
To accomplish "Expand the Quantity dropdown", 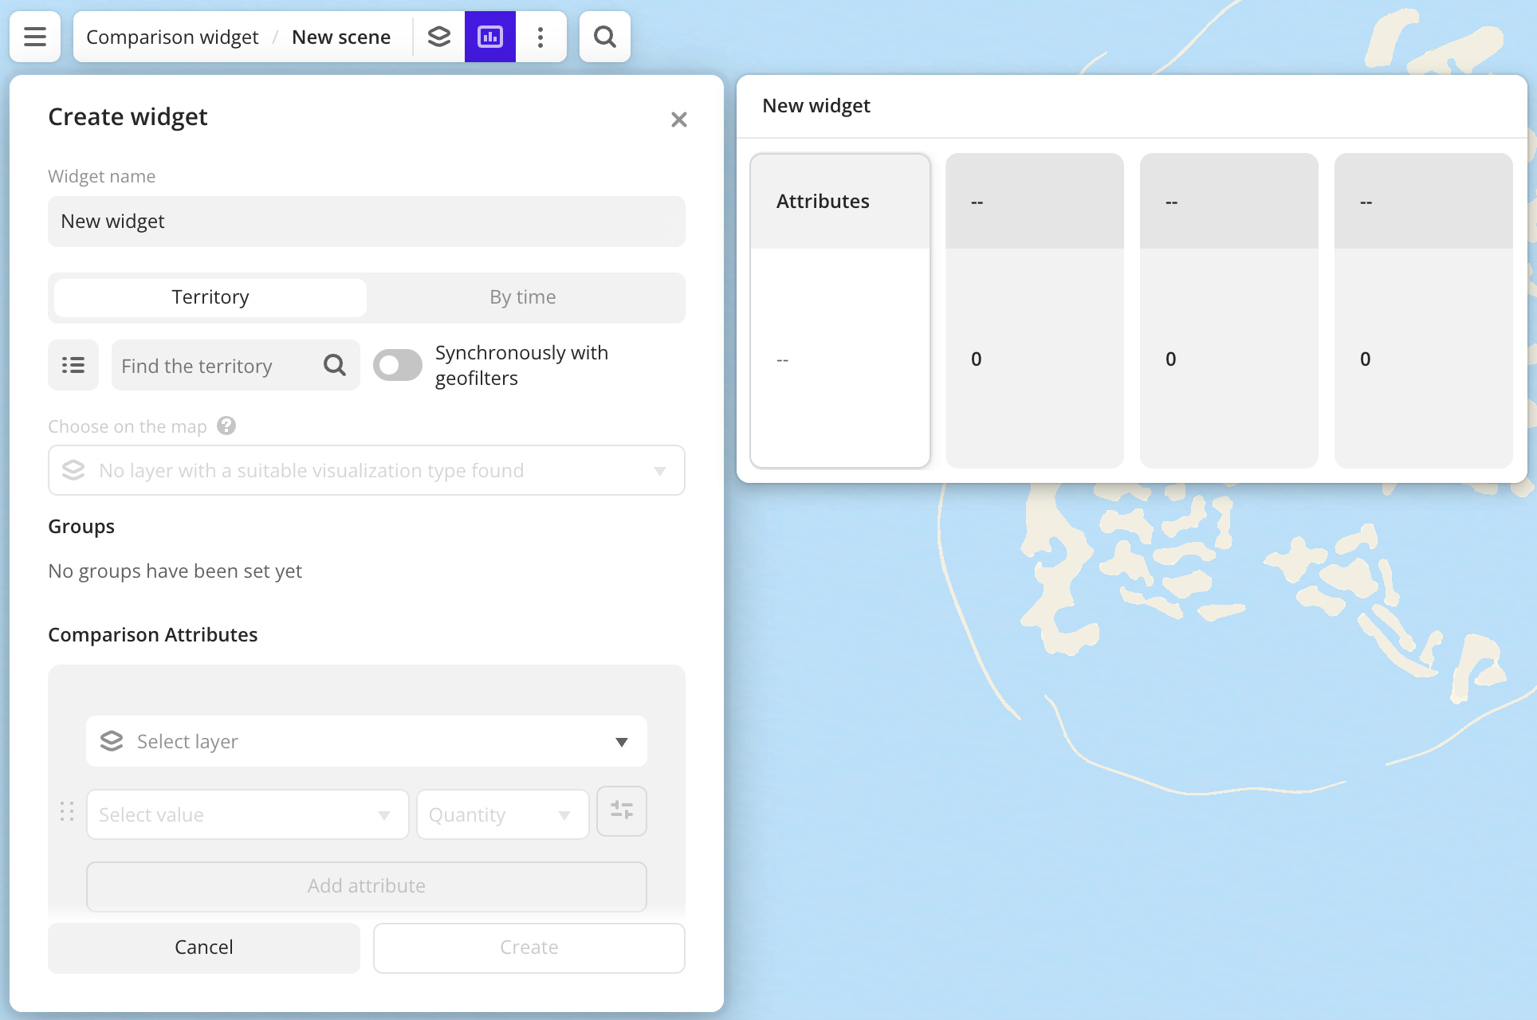I will (x=502, y=814).
